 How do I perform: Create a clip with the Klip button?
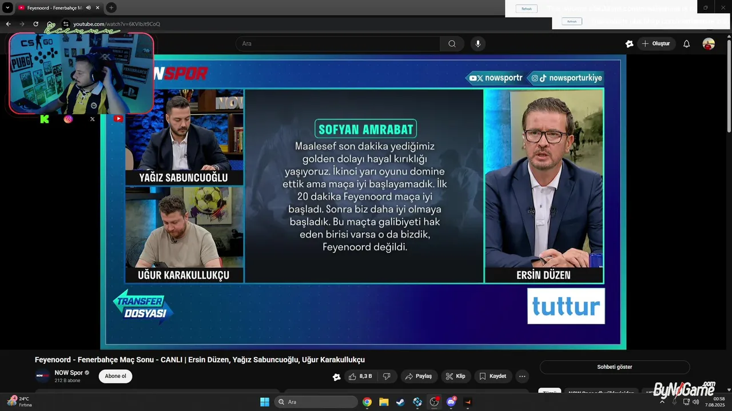(456, 376)
